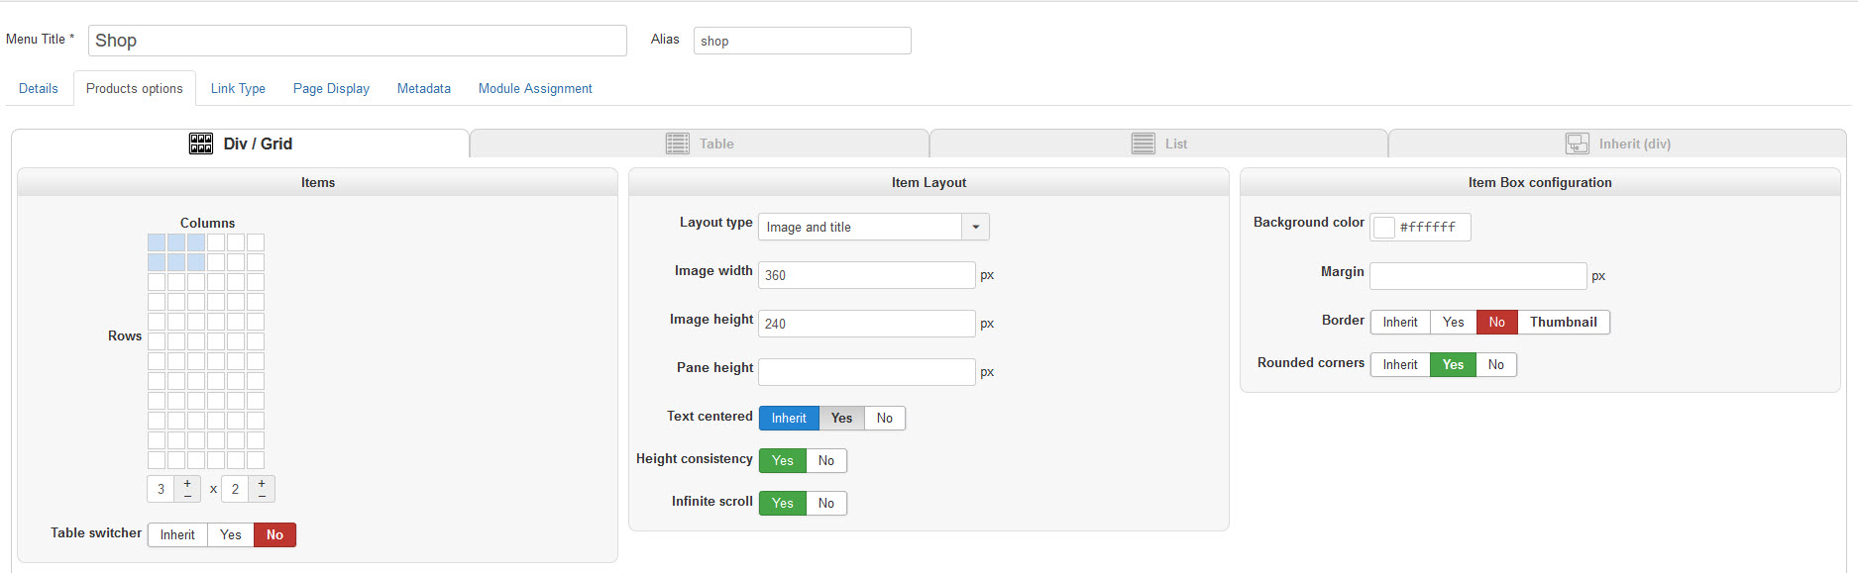Set Text centered to No
The image size is (1858, 573).
[x=885, y=419]
